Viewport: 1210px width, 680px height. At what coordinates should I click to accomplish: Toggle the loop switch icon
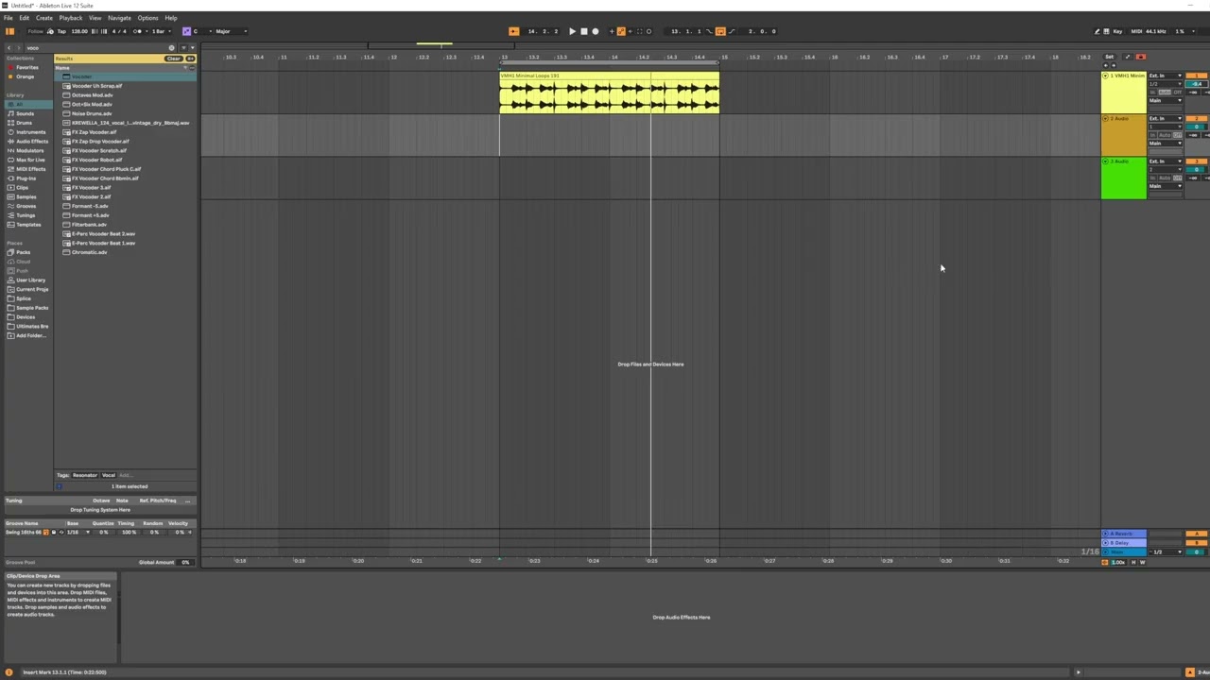coord(720,31)
